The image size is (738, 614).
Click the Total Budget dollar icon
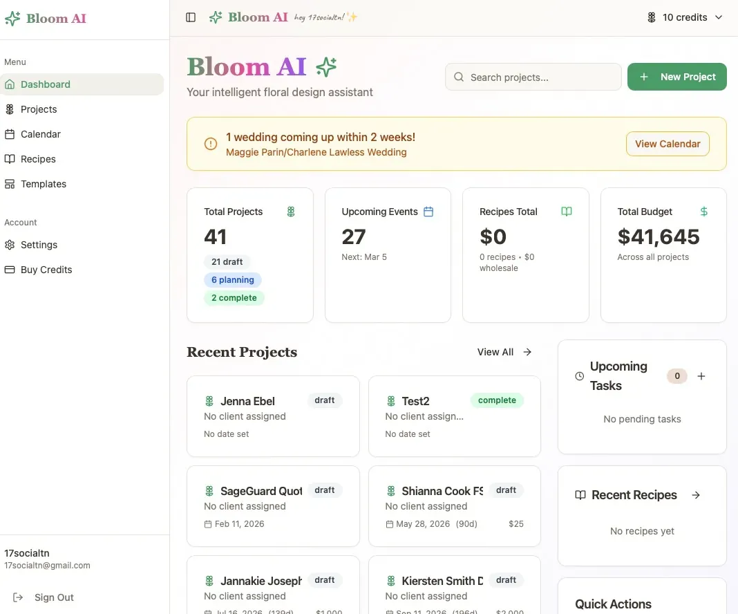point(703,212)
